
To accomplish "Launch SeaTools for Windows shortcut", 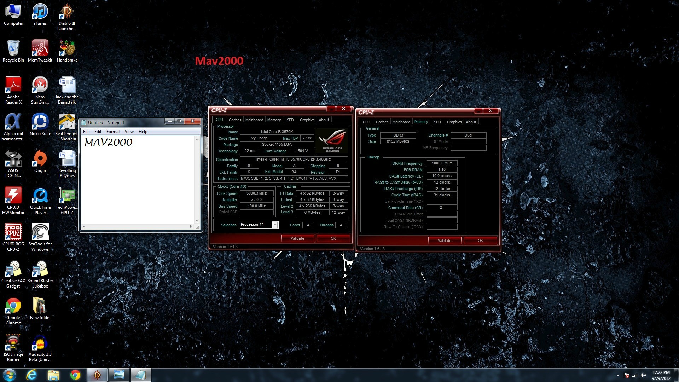I will click(40, 238).
